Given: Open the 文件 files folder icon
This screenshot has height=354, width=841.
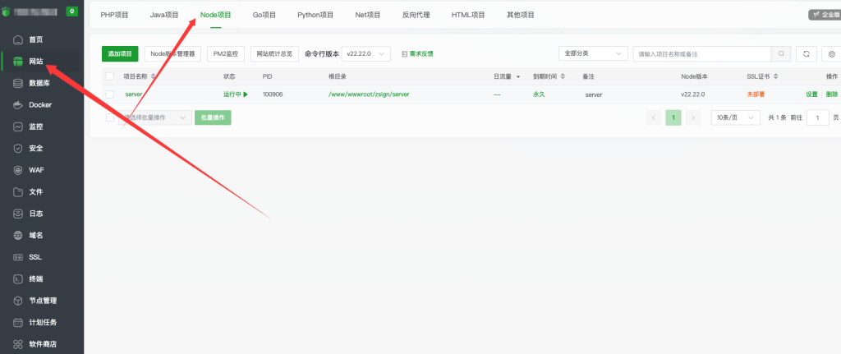Looking at the screenshot, I should coord(18,192).
